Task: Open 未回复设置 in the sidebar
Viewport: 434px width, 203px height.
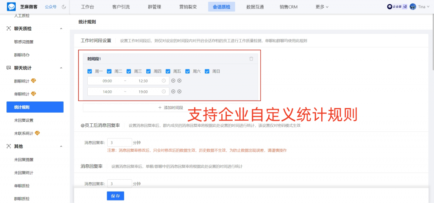Action: (x=23, y=120)
